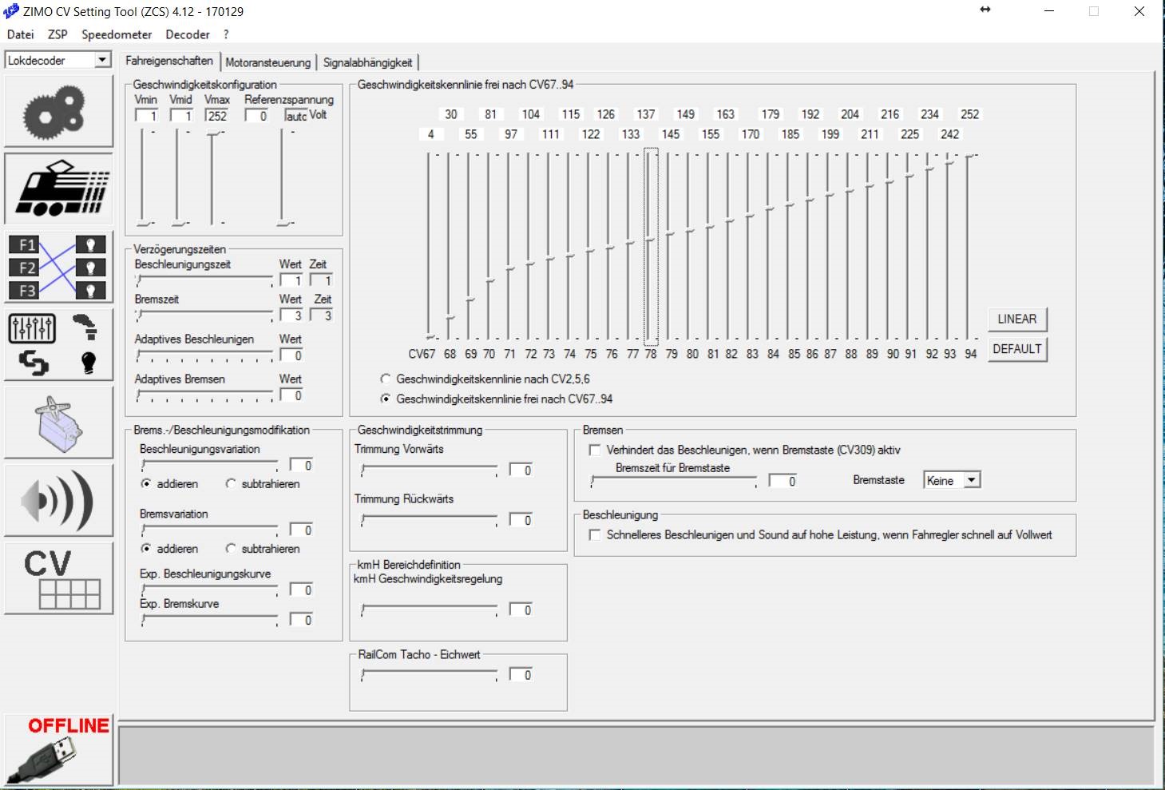Click the OFFLINE USB connection icon
1165x790 pixels.
[x=58, y=750]
